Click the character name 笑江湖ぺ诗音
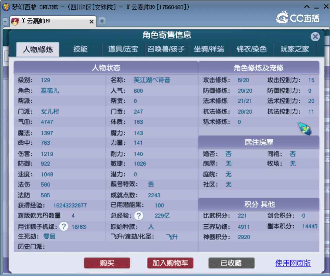 (x=152, y=80)
